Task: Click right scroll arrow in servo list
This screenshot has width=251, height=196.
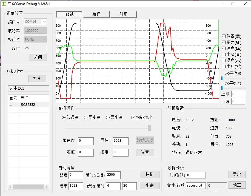Action: click(47, 186)
